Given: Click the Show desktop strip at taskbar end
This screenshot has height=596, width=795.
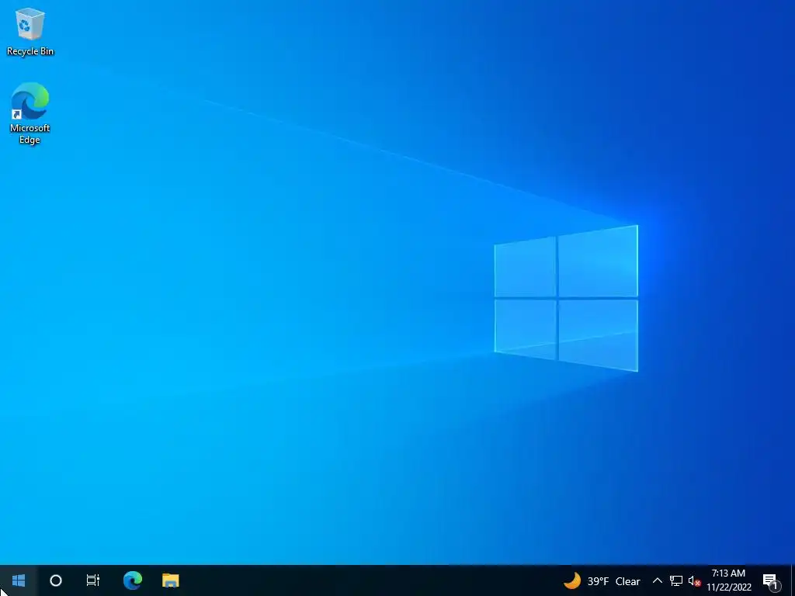Looking at the screenshot, I should click(793, 580).
